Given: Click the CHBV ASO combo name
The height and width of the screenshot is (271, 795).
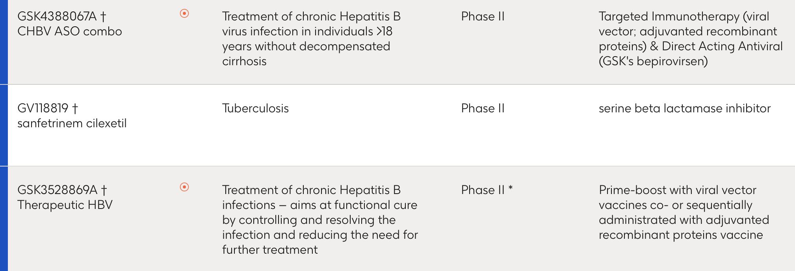Looking at the screenshot, I should 70,31.
